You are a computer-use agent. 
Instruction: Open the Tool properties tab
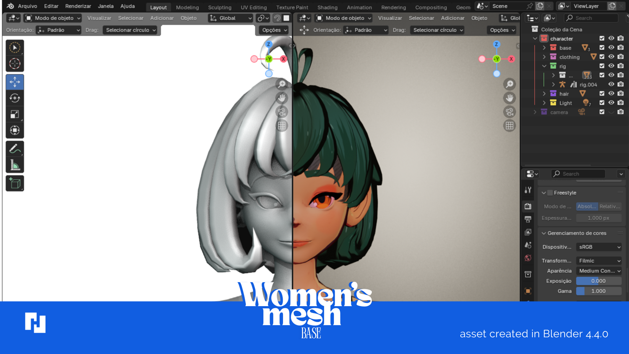(528, 190)
